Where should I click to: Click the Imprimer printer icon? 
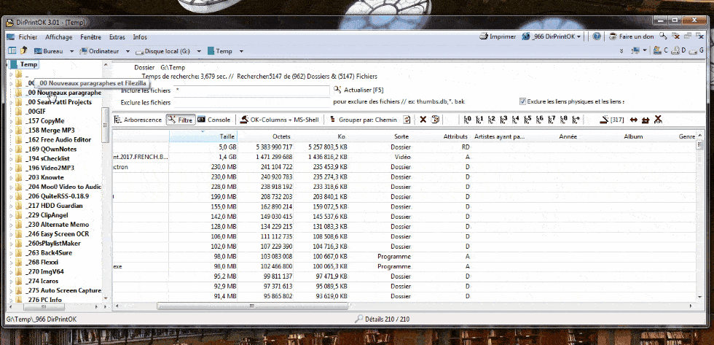[484, 37]
